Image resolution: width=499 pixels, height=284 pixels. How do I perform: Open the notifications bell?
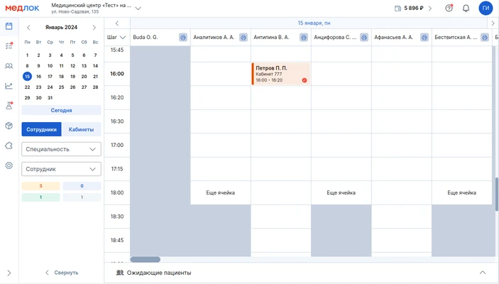tap(466, 9)
